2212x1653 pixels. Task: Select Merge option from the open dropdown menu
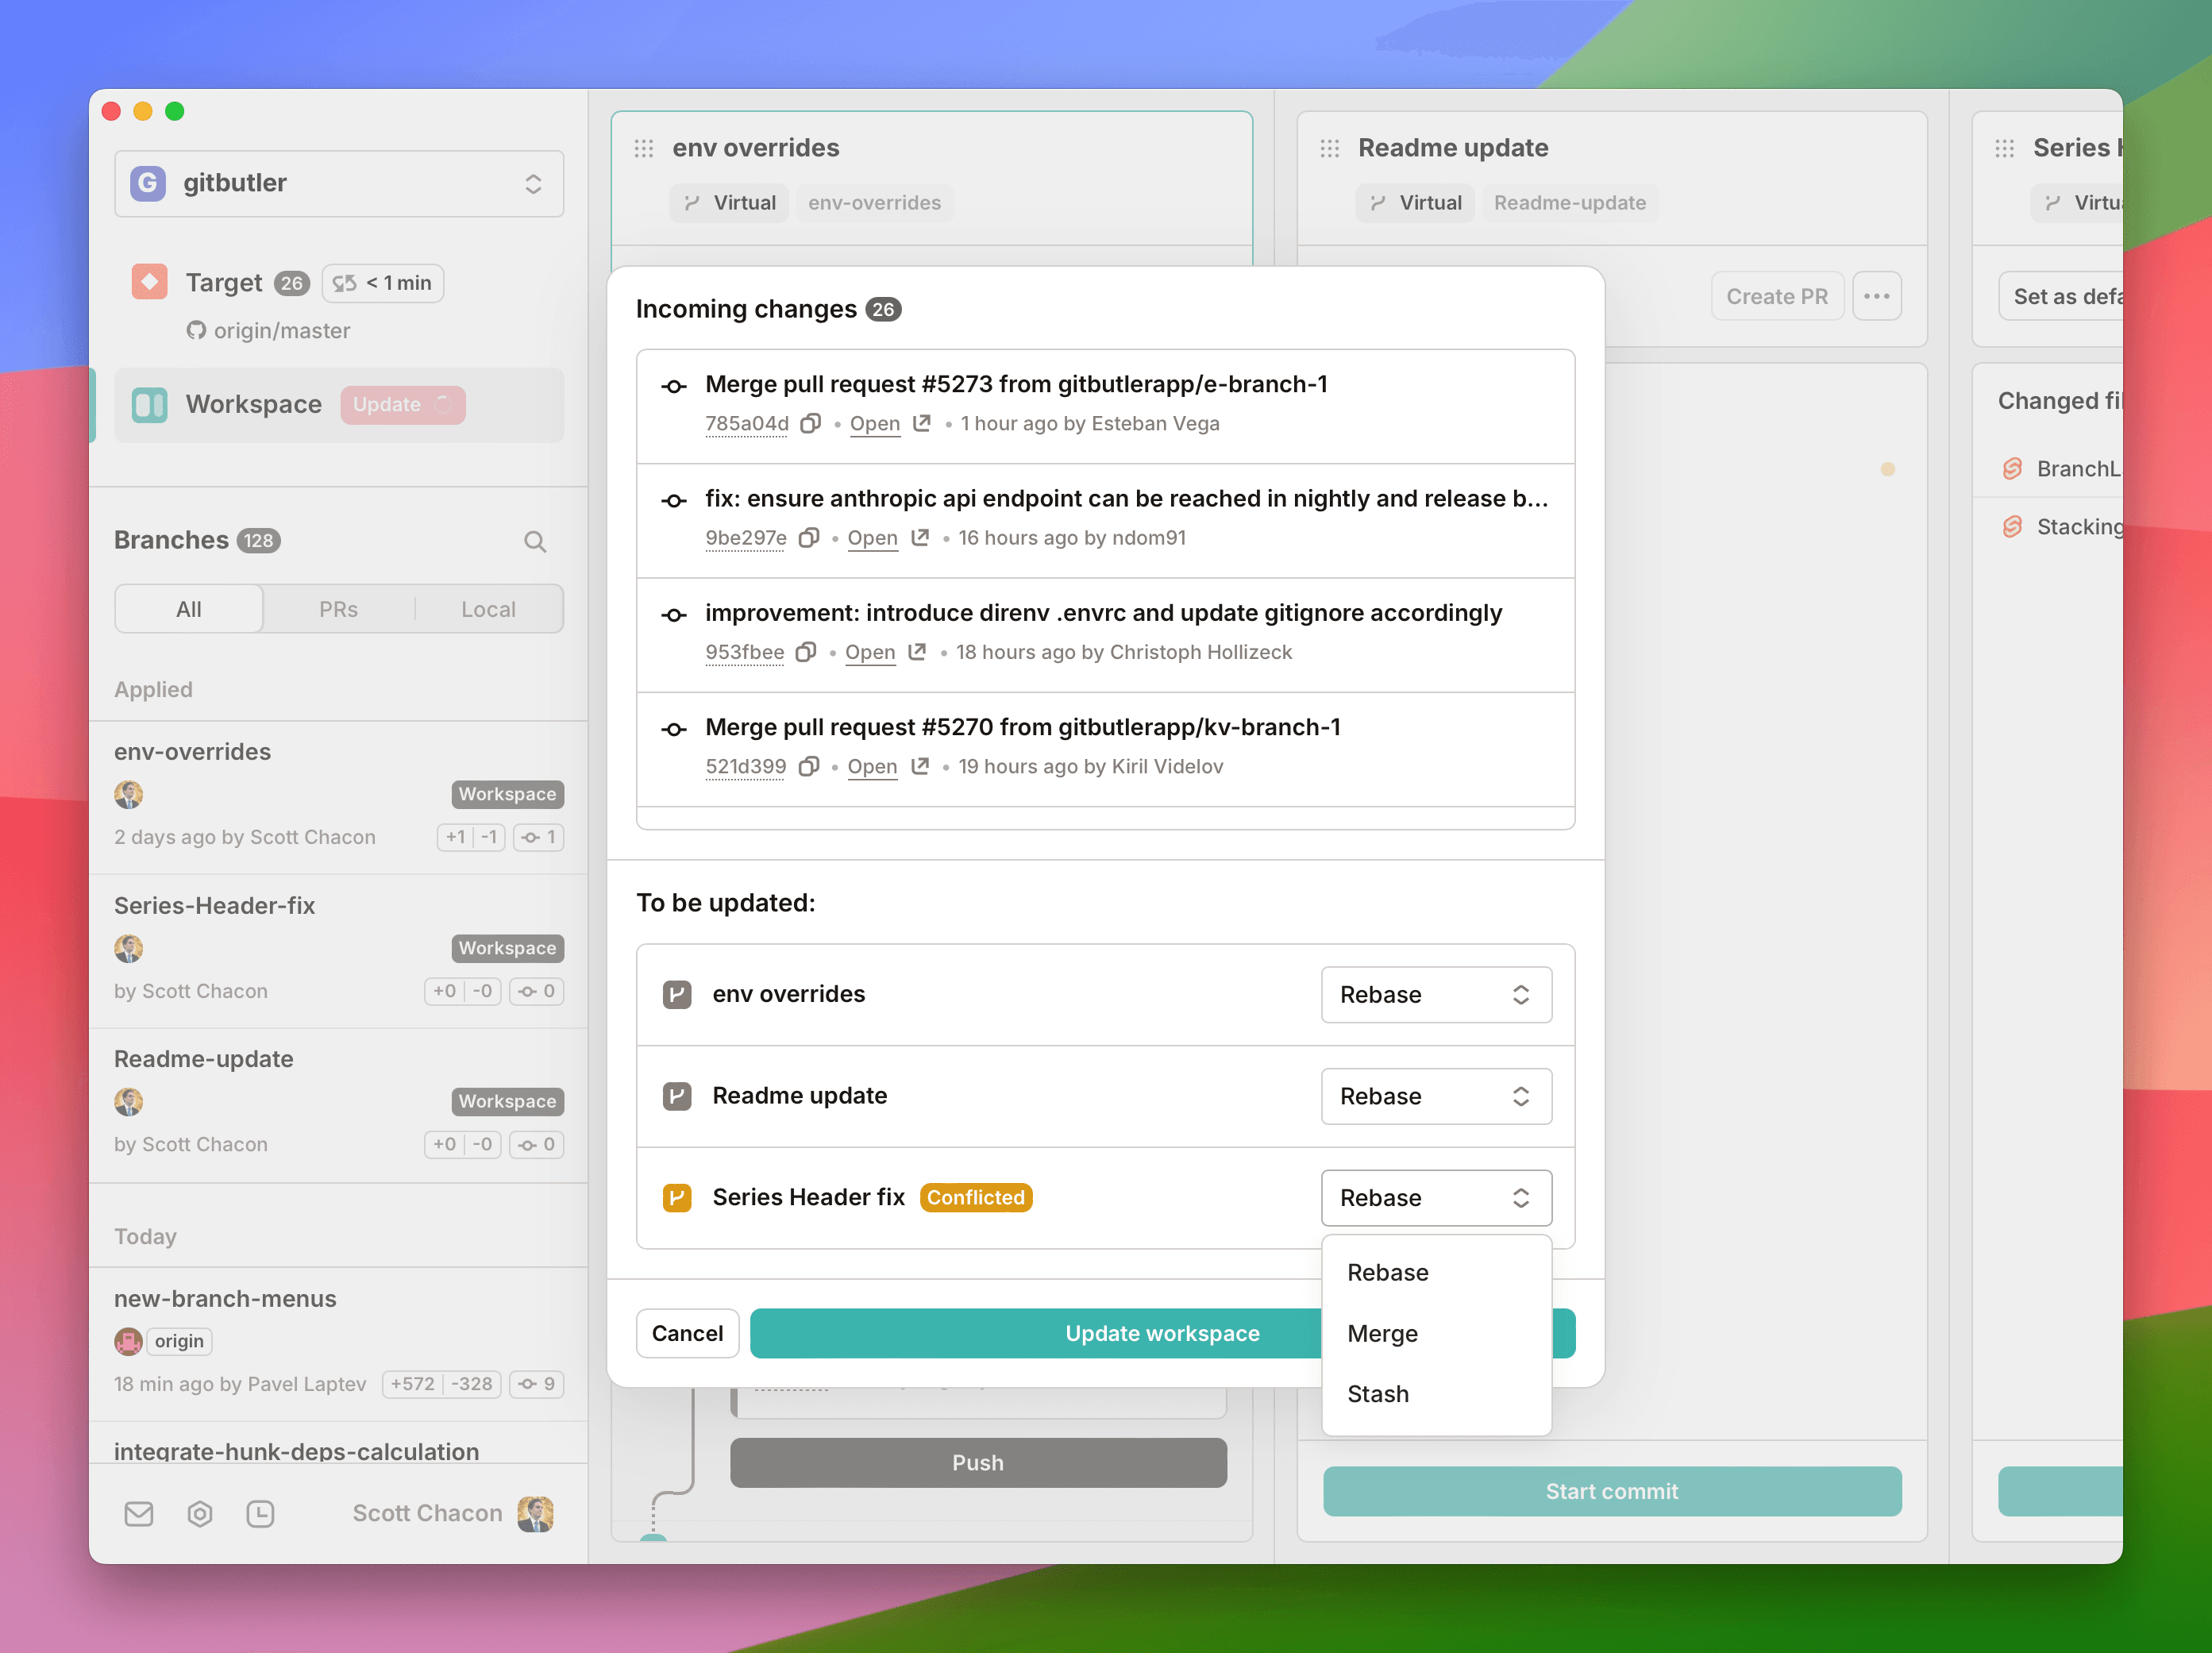1382,1331
